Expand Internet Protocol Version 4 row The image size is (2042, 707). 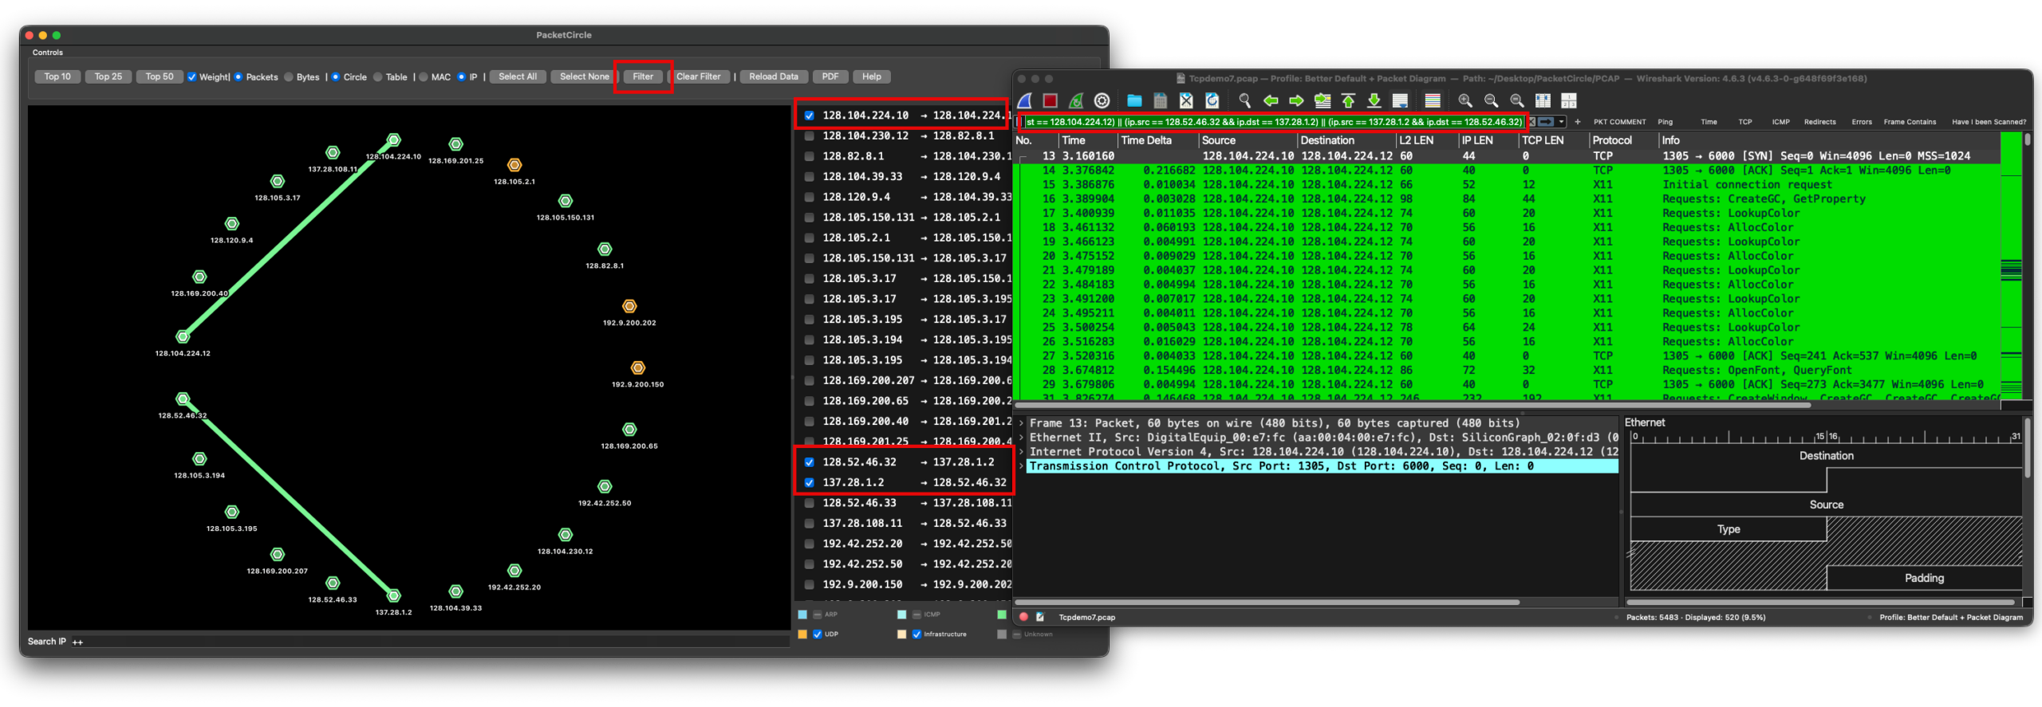click(1021, 452)
